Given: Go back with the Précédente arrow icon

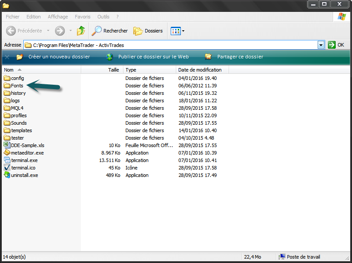Looking at the screenshot, I should point(11,31).
